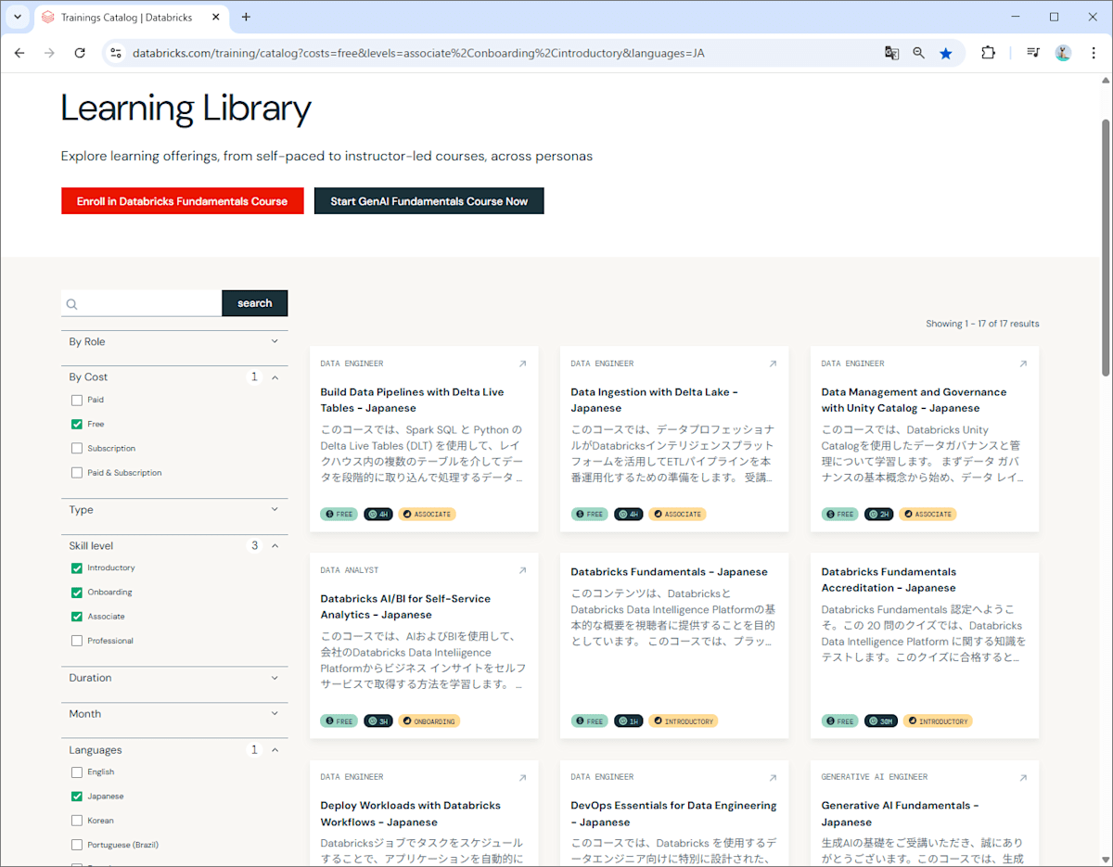Click the ONBOARDING badge on AI/BI card
Image resolution: width=1113 pixels, height=867 pixels.
pos(429,720)
